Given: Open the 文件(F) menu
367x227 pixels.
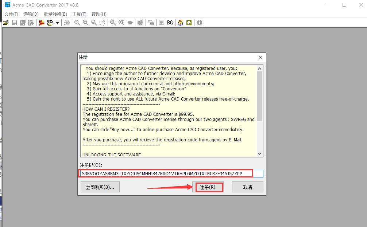Looking at the screenshot, I should pyautogui.click(x=11, y=14).
